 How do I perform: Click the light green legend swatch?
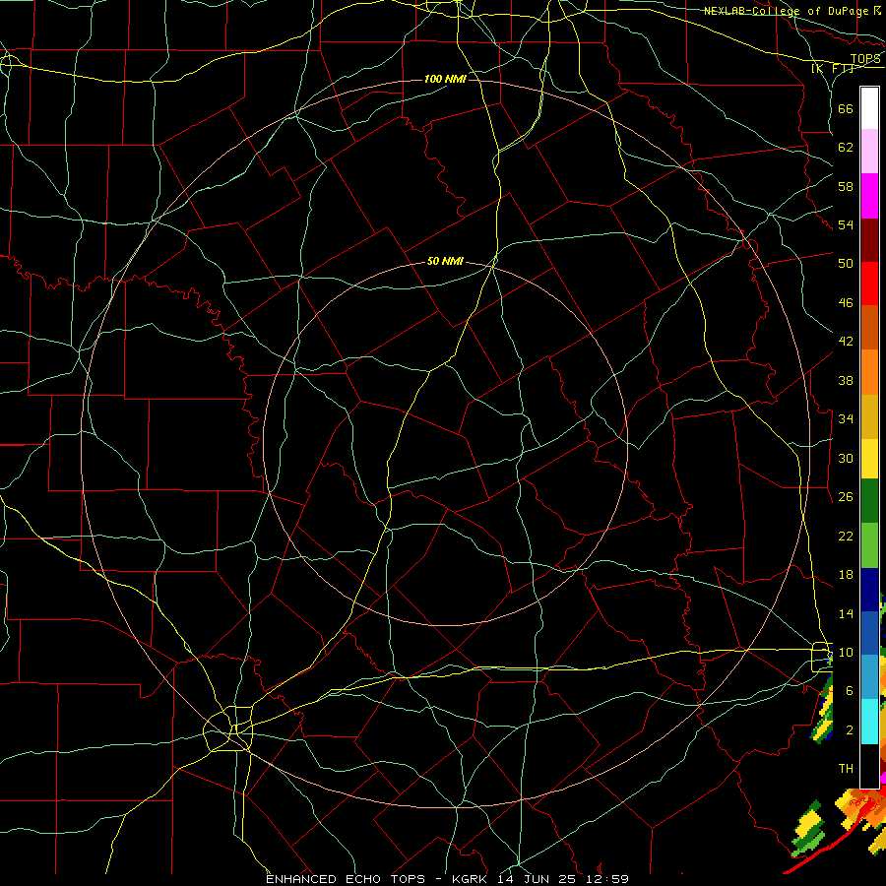(869, 545)
